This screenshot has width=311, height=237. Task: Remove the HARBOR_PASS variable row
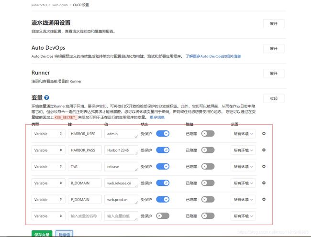264,150
